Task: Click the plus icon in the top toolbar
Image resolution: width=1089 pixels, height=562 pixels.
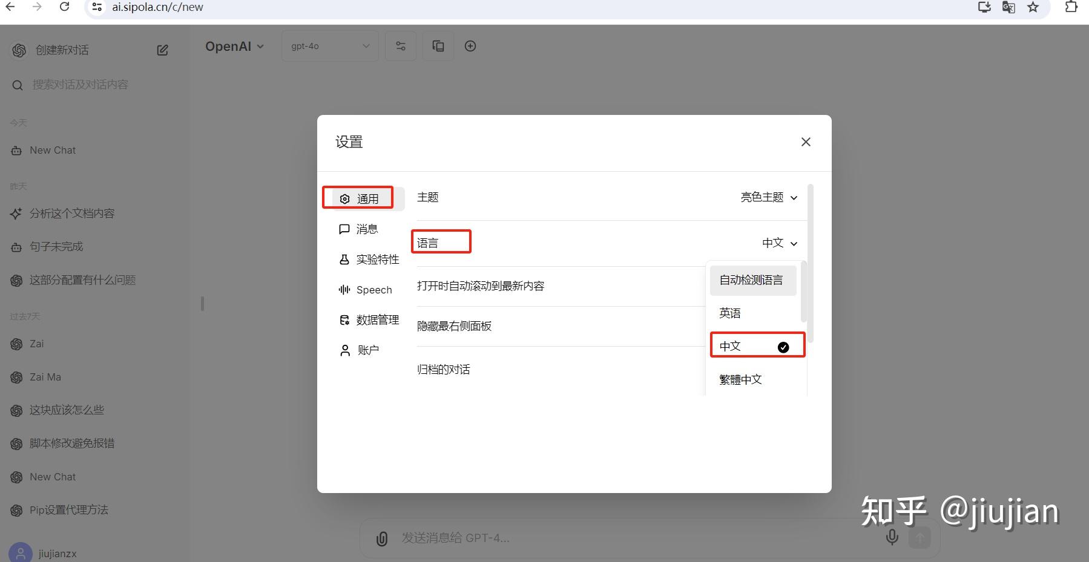Action: 470,45
